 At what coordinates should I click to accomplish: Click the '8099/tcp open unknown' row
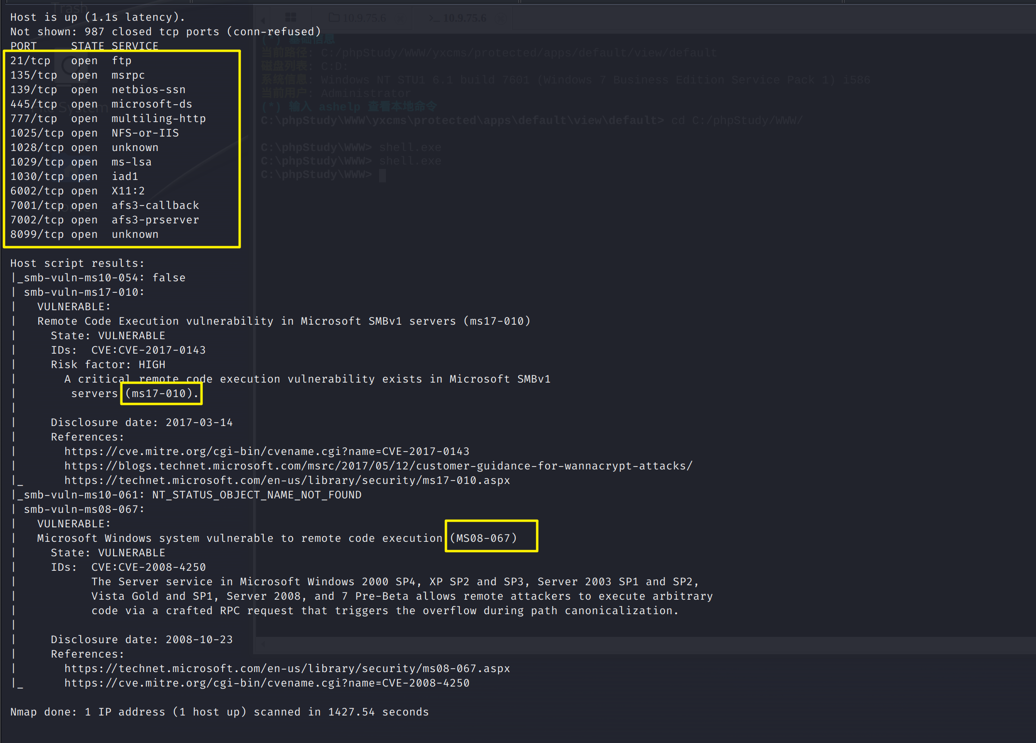tap(85, 234)
